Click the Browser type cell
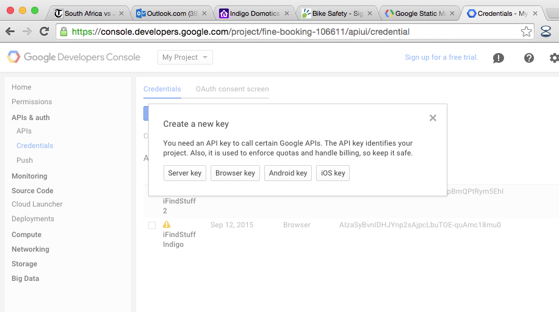Viewport: 559px width, 312px height. pyautogui.click(x=297, y=225)
